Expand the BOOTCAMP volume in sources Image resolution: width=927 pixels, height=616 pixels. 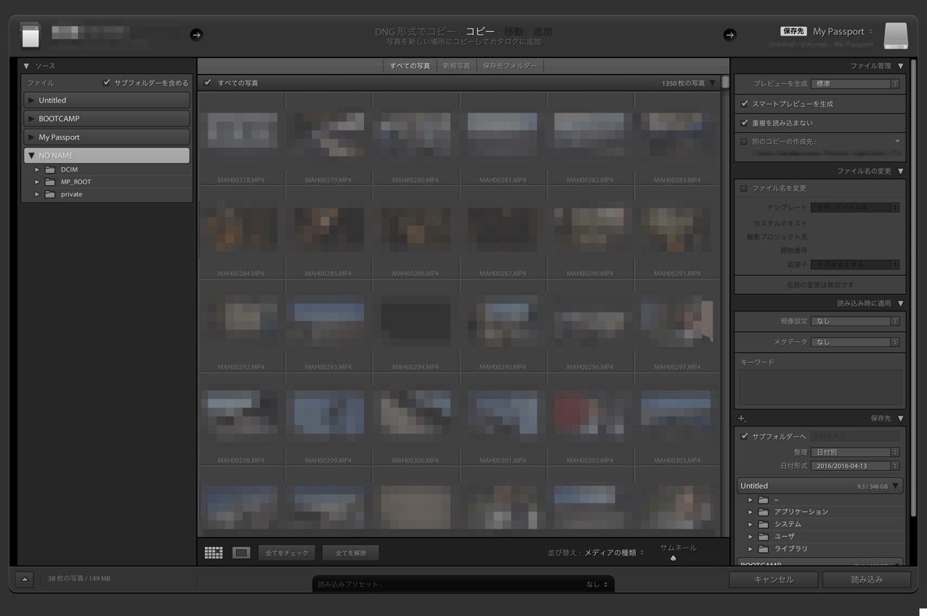click(x=31, y=118)
